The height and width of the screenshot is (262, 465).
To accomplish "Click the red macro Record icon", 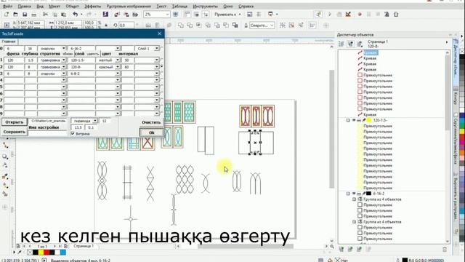I will click(360, 15).
